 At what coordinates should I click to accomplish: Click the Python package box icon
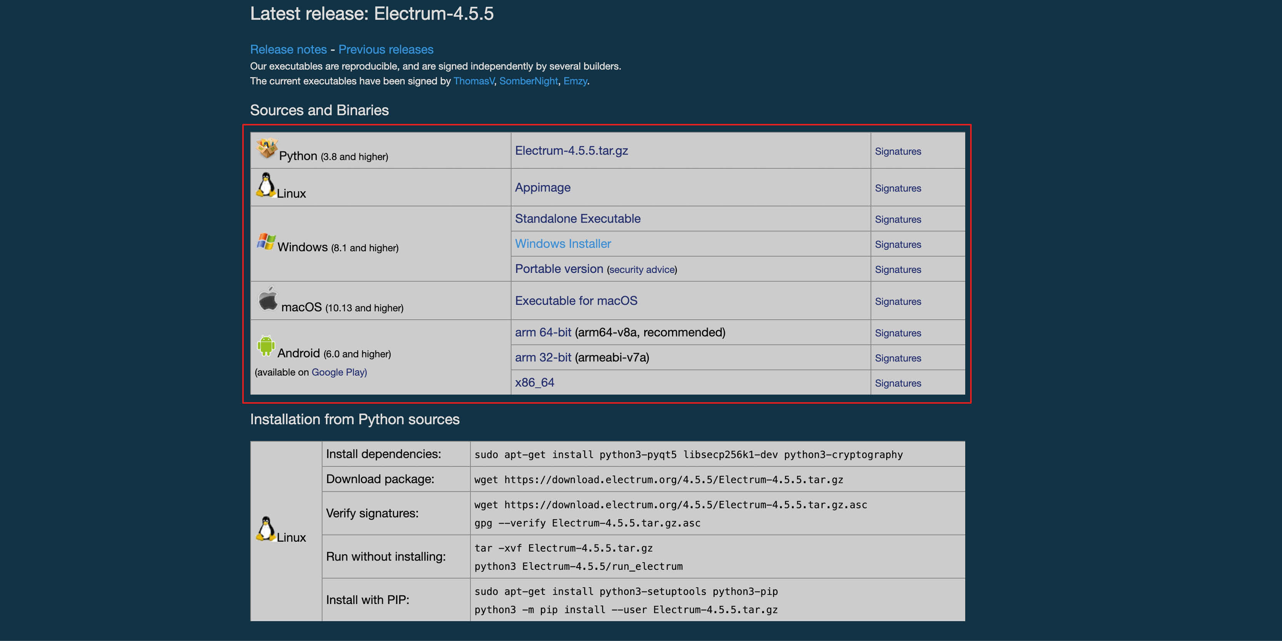pyautogui.click(x=267, y=148)
